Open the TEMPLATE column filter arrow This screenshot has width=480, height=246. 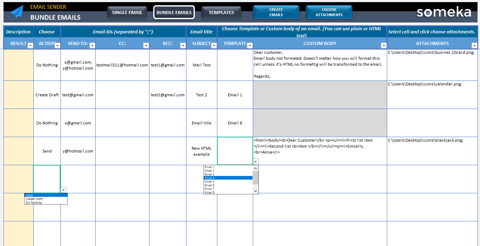(x=250, y=45)
